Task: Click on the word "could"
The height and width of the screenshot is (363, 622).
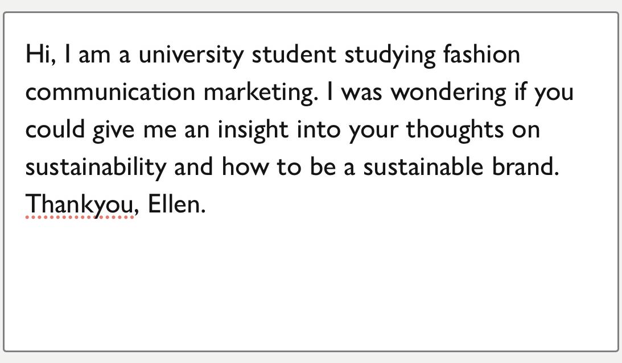Action: click(55, 130)
